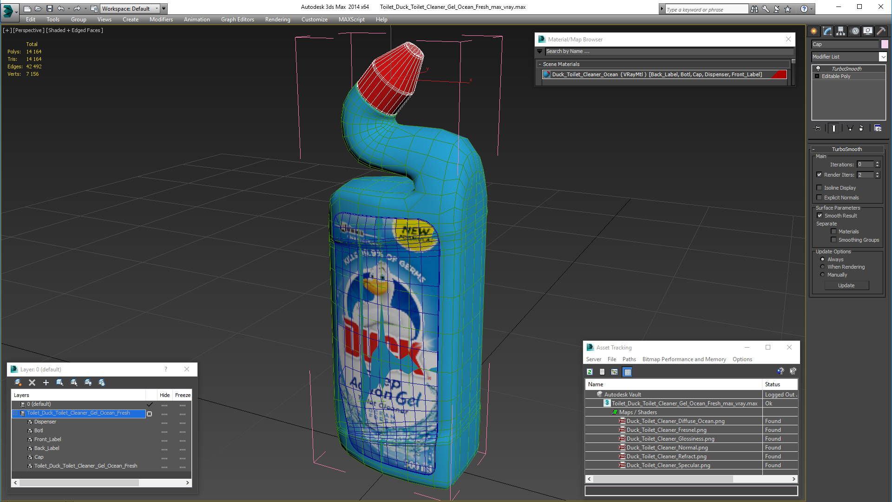Click Remove Modifier trash icon
The width and height of the screenshot is (892, 502).
tap(861, 128)
